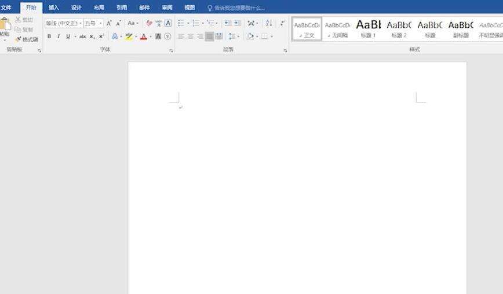Click the Format Painter (格式刷) button

[x=27, y=39]
